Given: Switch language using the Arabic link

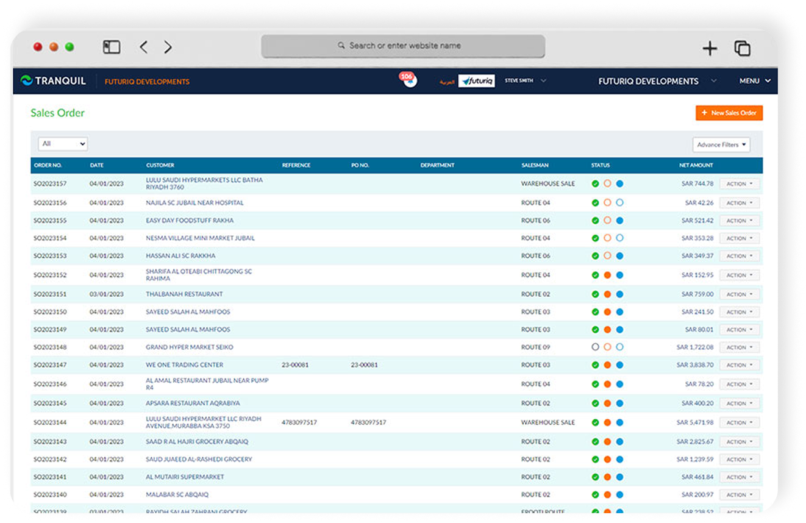Looking at the screenshot, I should point(447,82).
